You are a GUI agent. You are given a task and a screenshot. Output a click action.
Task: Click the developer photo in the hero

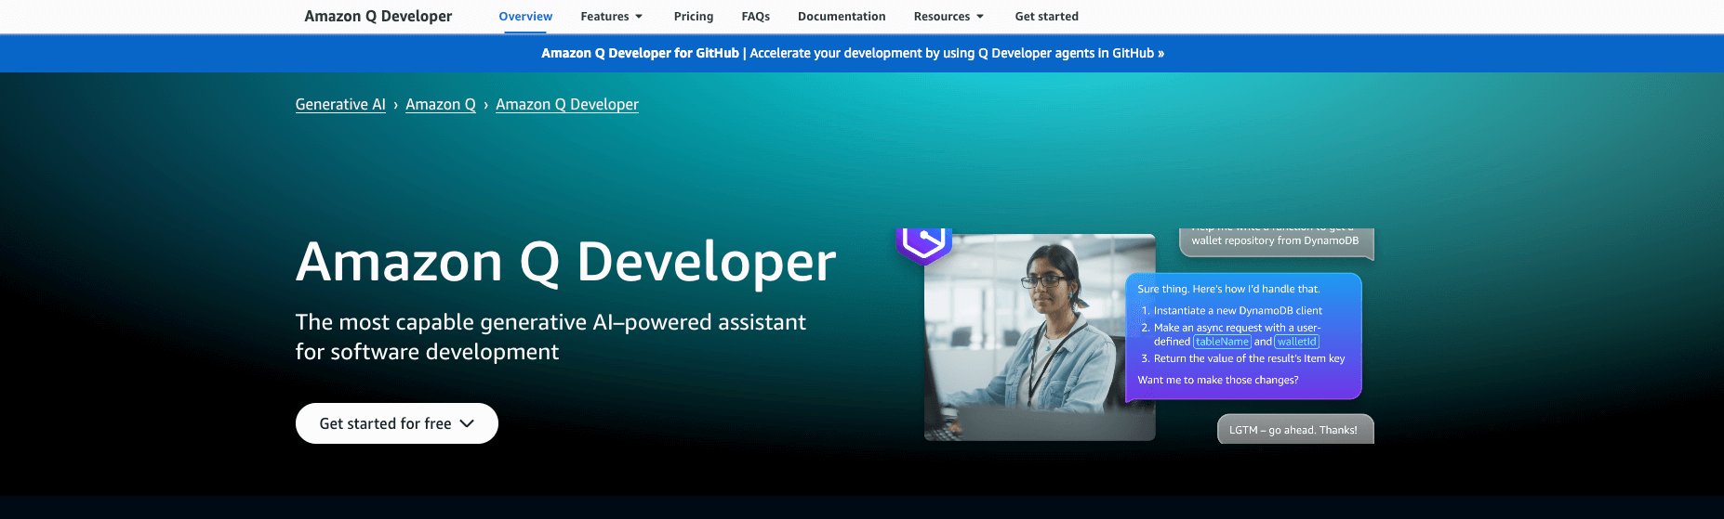click(1040, 337)
